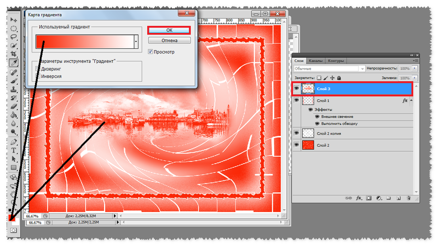
Task: Click the Непрозрачность 100% field
Action: pyautogui.click(x=405, y=68)
